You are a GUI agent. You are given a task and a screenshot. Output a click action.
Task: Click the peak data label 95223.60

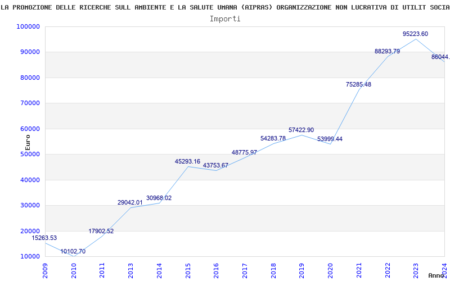pos(415,34)
